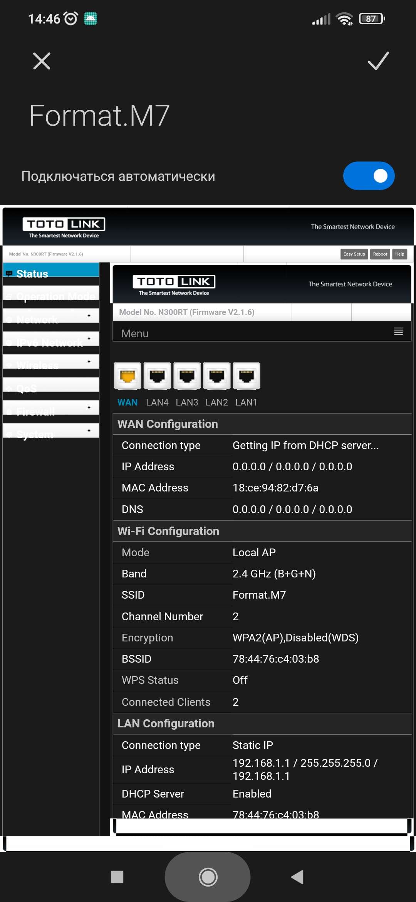Click the "DNS" row label

coord(132,509)
